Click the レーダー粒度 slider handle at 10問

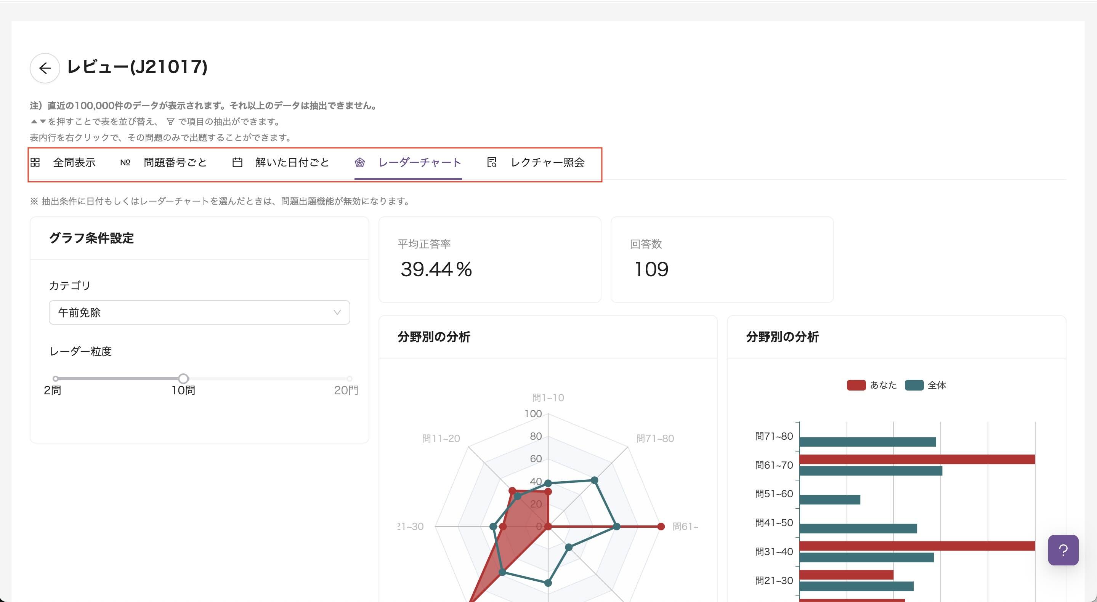184,379
